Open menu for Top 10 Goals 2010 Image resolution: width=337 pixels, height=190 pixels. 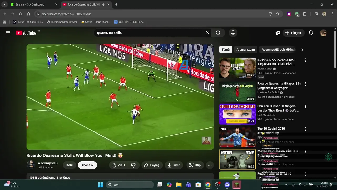pyautogui.click(x=305, y=129)
